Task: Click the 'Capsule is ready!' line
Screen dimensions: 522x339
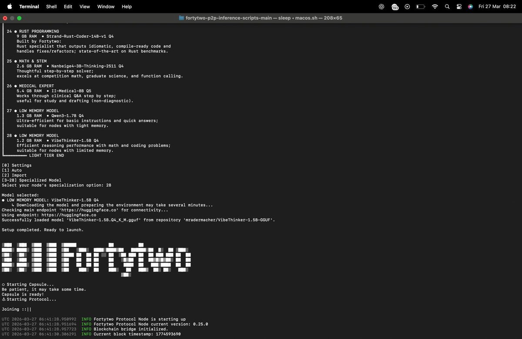Action: [x=23, y=294]
